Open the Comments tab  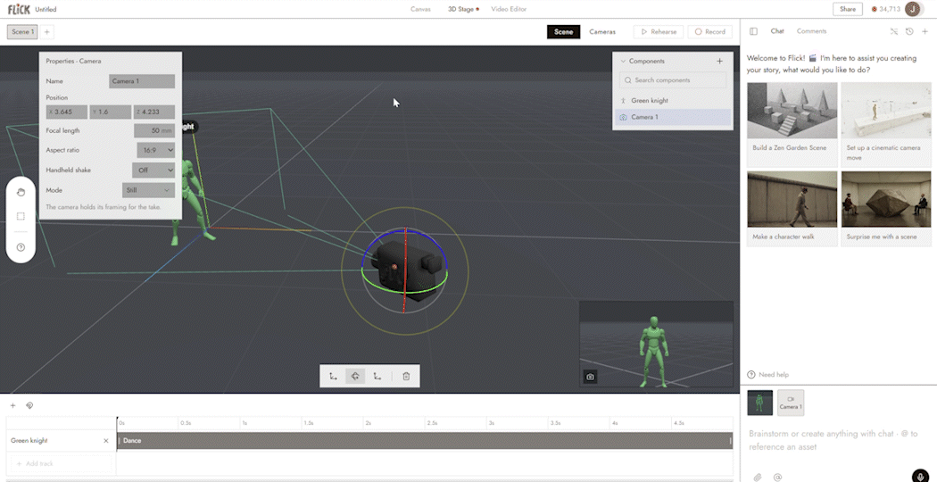pyautogui.click(x=811, y=31)
